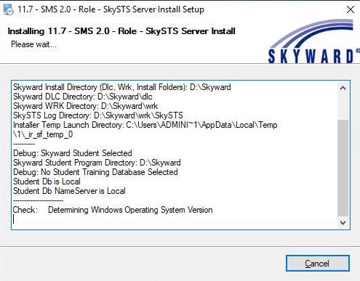Image resolution: width=360 pixels, height=281 pixels.
Task: Click the log scrollbar up arrow
Action: pos(343,88)
